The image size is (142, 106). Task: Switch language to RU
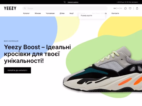click(121, 8)
